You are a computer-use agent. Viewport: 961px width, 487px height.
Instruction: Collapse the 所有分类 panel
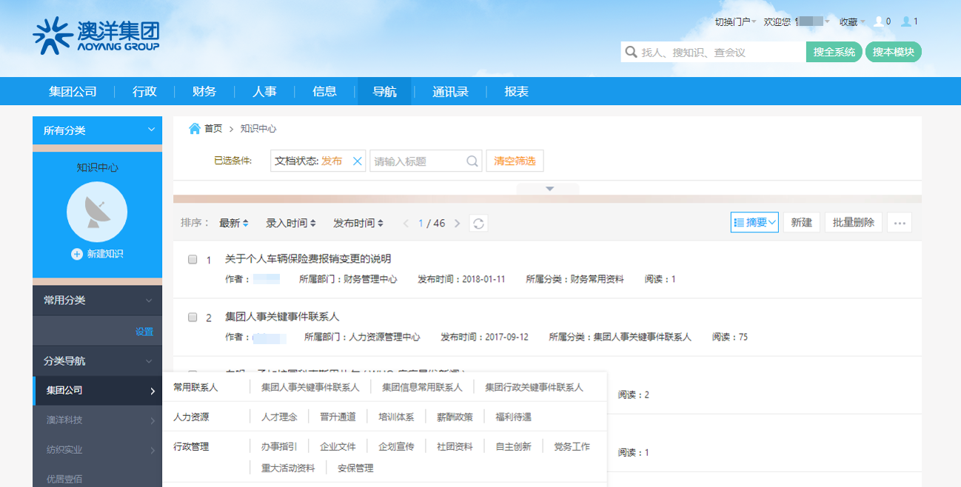pyautogui.click(x=151, y=130)
